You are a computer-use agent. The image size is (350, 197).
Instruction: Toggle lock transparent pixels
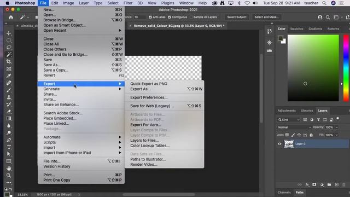[x=287, y=135]
